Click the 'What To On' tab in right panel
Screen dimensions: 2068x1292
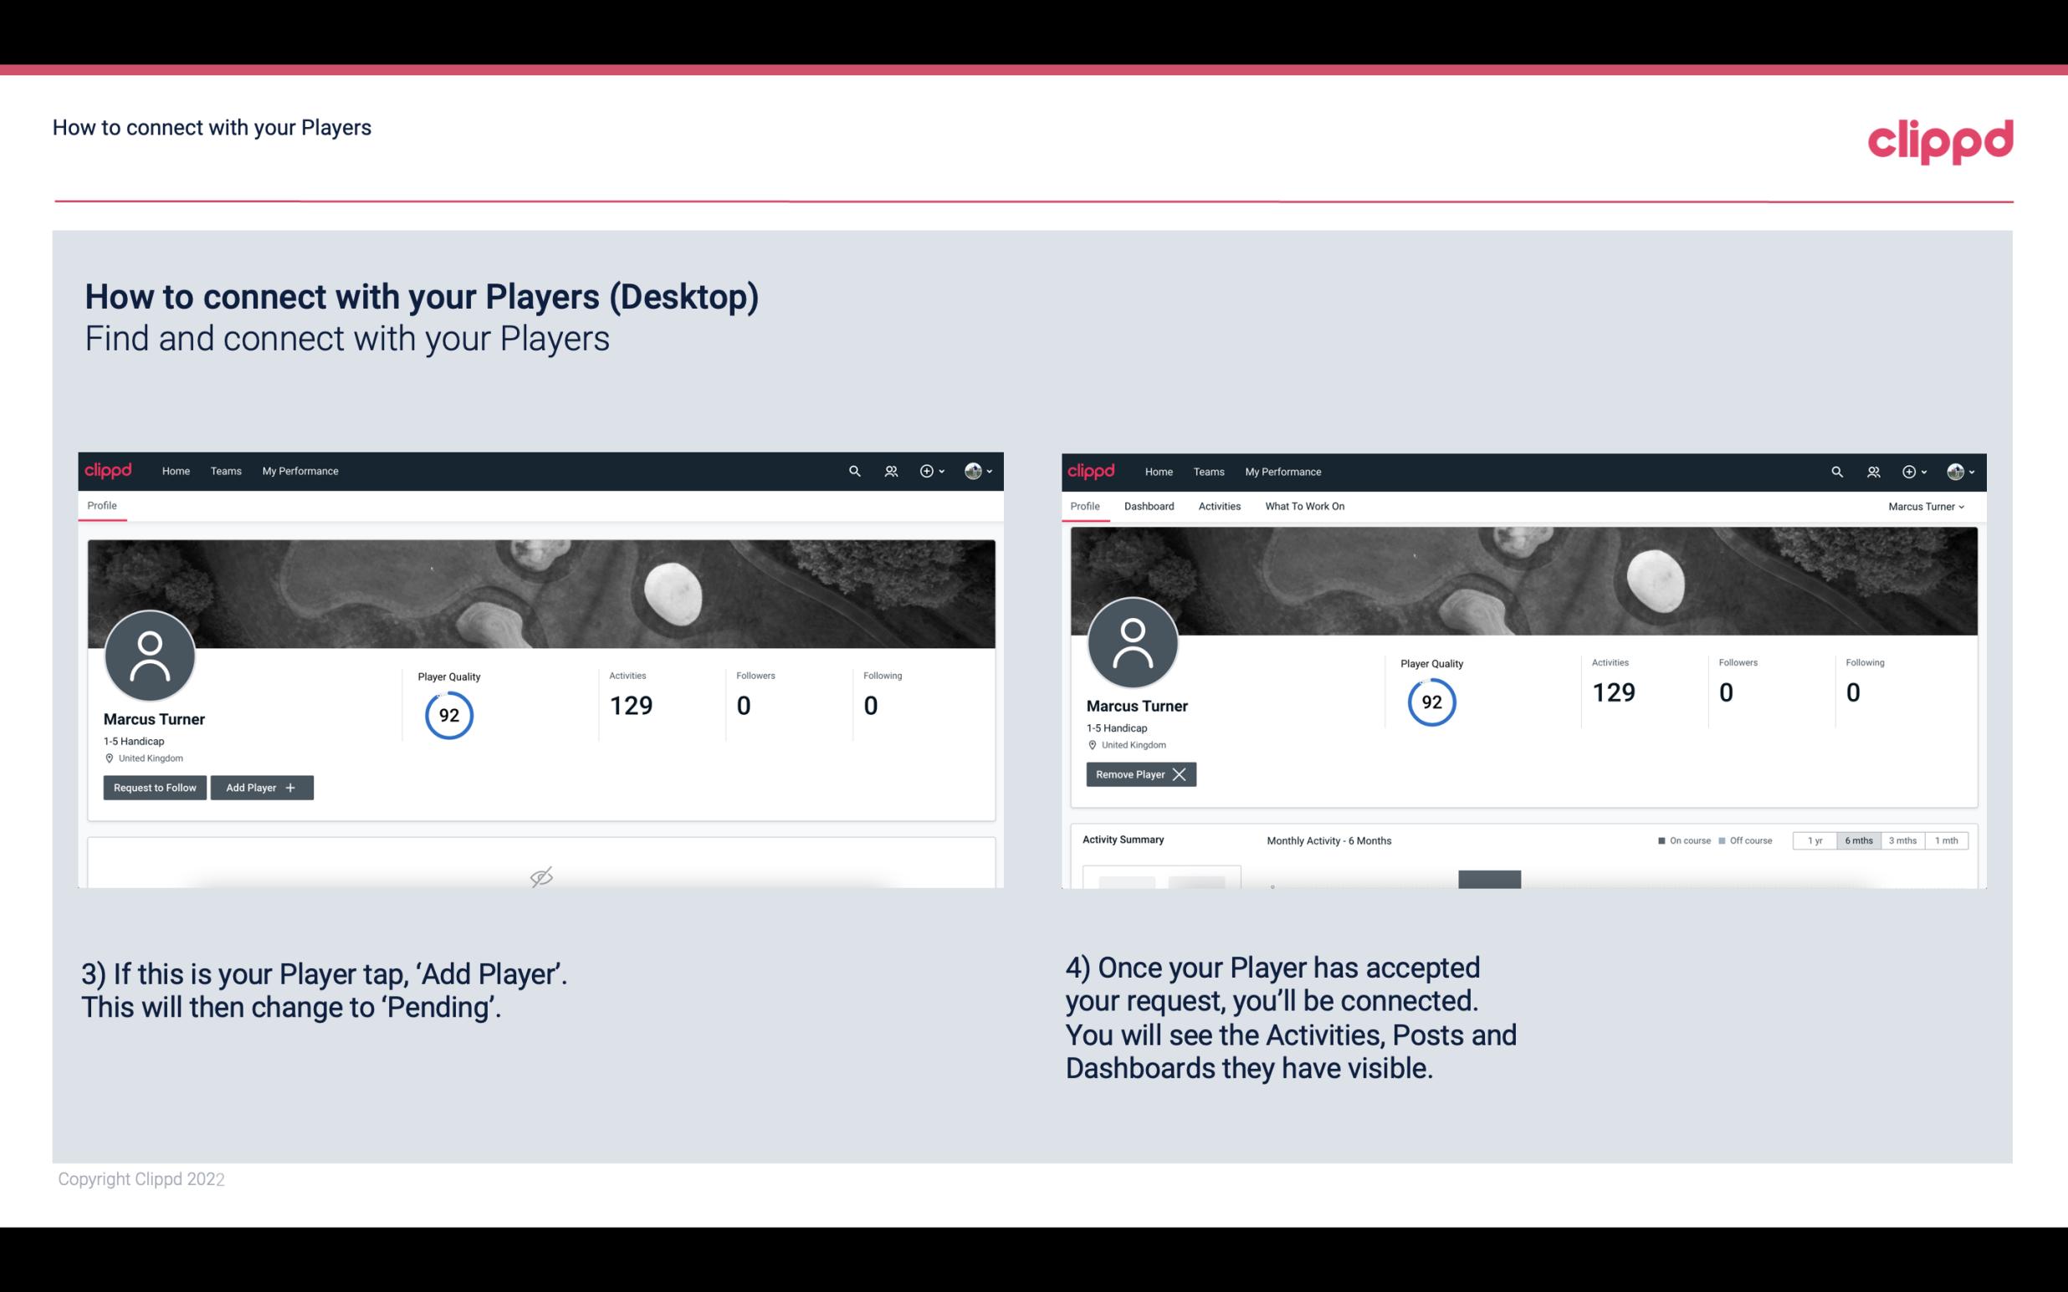pos(1304,506)
